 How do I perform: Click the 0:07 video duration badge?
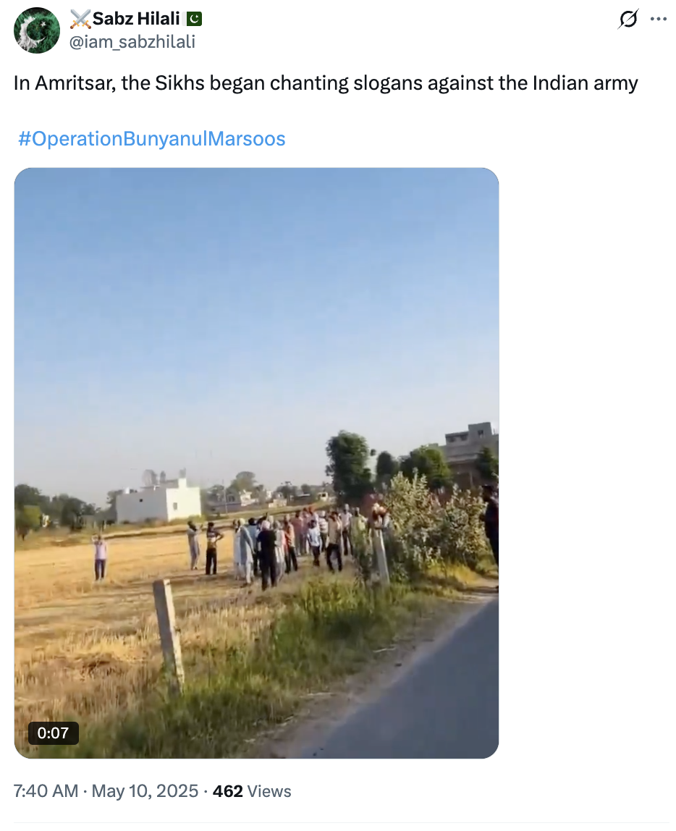[53, 733]
